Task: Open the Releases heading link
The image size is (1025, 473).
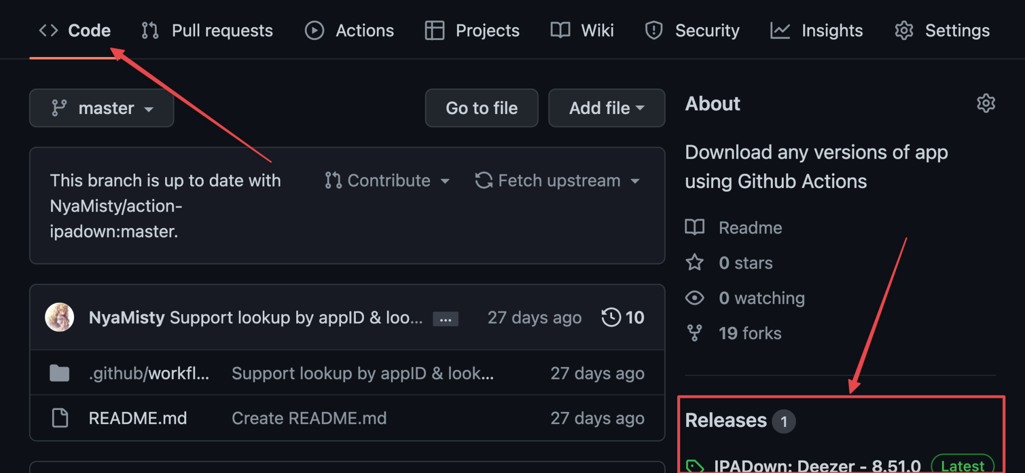Action: (x=726, y=420)
